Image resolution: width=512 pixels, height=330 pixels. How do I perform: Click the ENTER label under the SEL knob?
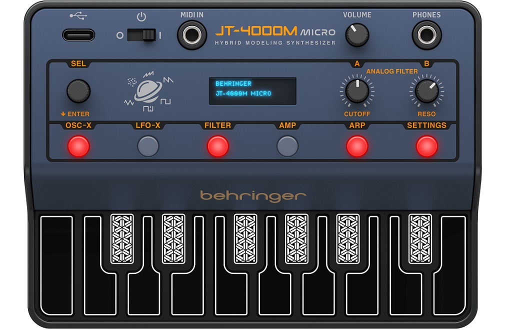75,114
